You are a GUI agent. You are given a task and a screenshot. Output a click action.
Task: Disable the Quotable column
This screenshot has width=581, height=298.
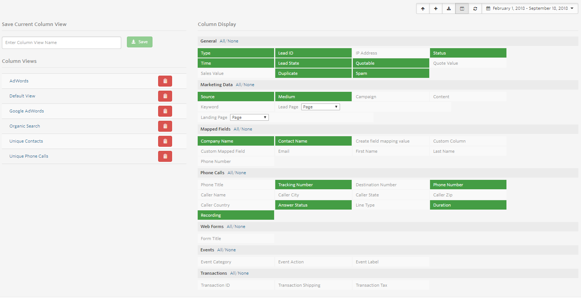click(x=391, y=63)
